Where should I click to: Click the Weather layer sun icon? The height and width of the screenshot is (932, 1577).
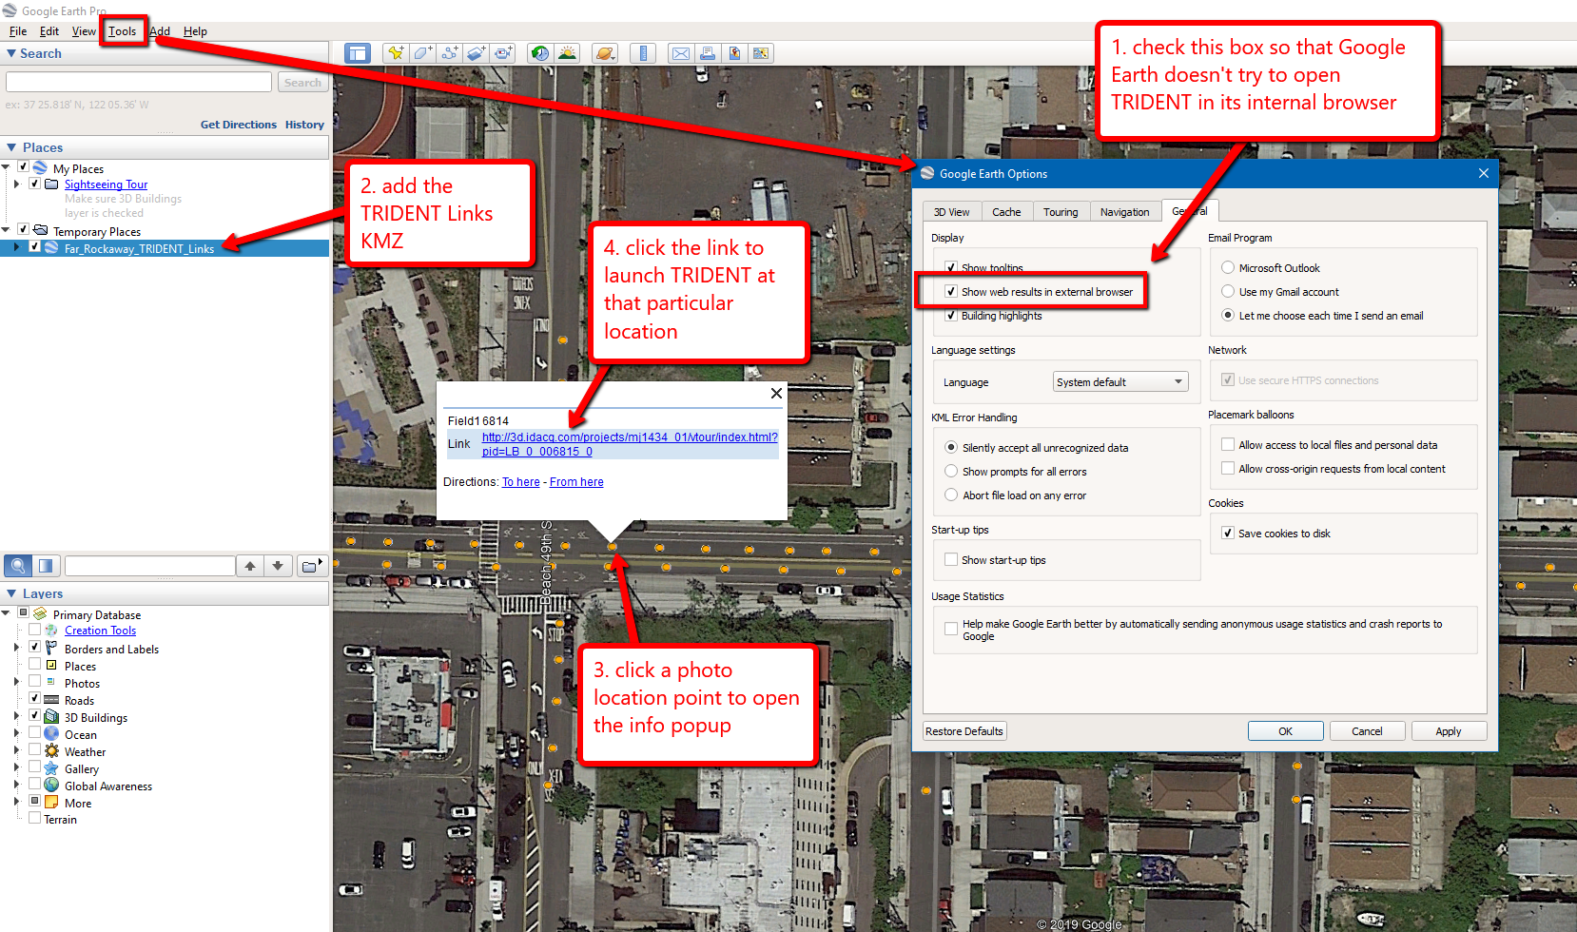pyautogui.click(x=52, y=751)
